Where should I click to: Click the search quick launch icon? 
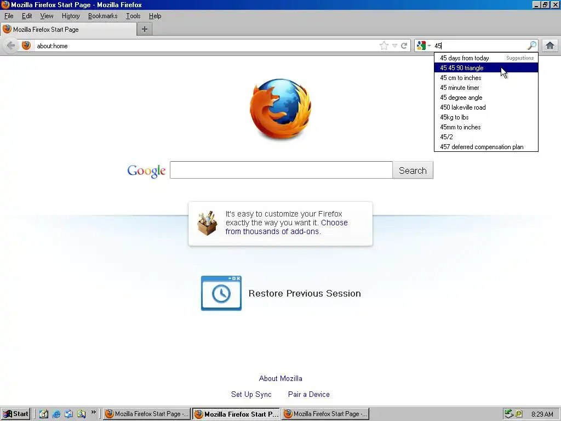click(81, 414)
